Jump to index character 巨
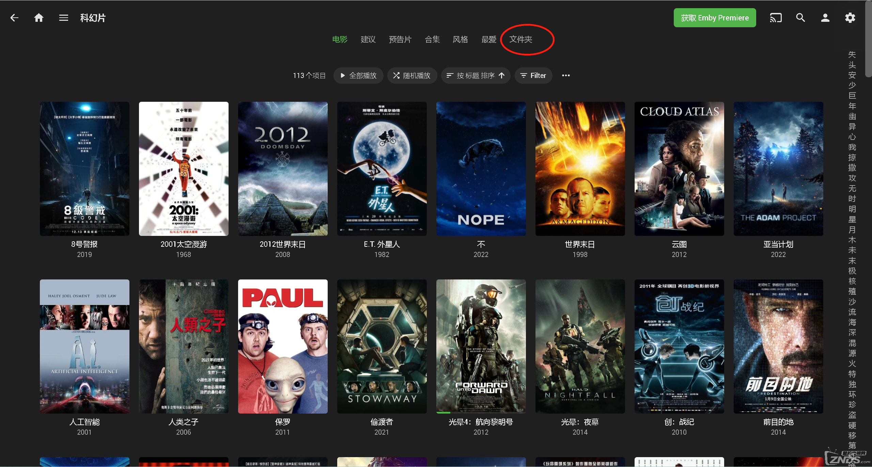 coord(852,96)
